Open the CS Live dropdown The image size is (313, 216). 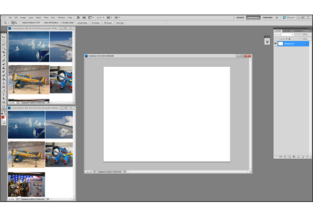[288, 18]
